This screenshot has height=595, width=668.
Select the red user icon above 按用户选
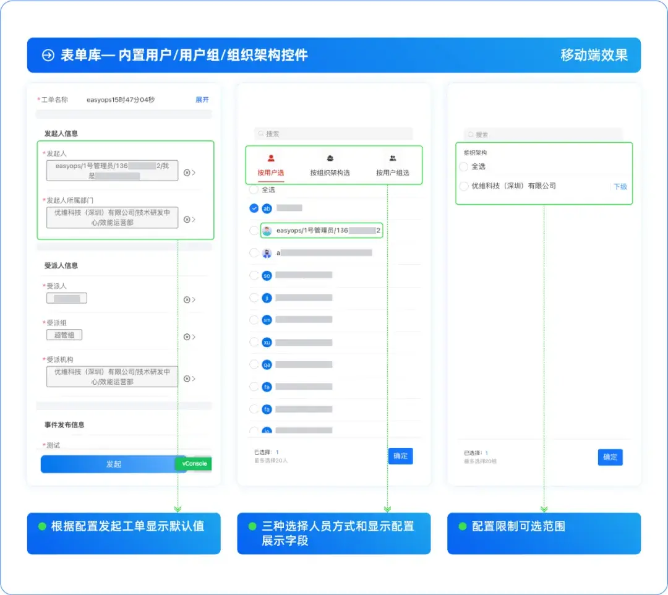pyautogui.click(x=270, y=158)
